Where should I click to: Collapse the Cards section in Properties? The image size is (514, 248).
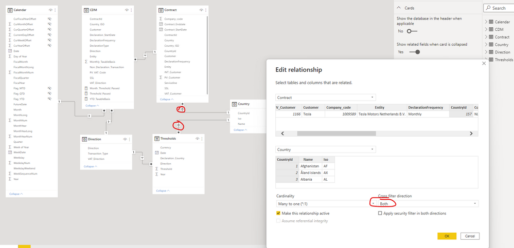click(399, 8)
